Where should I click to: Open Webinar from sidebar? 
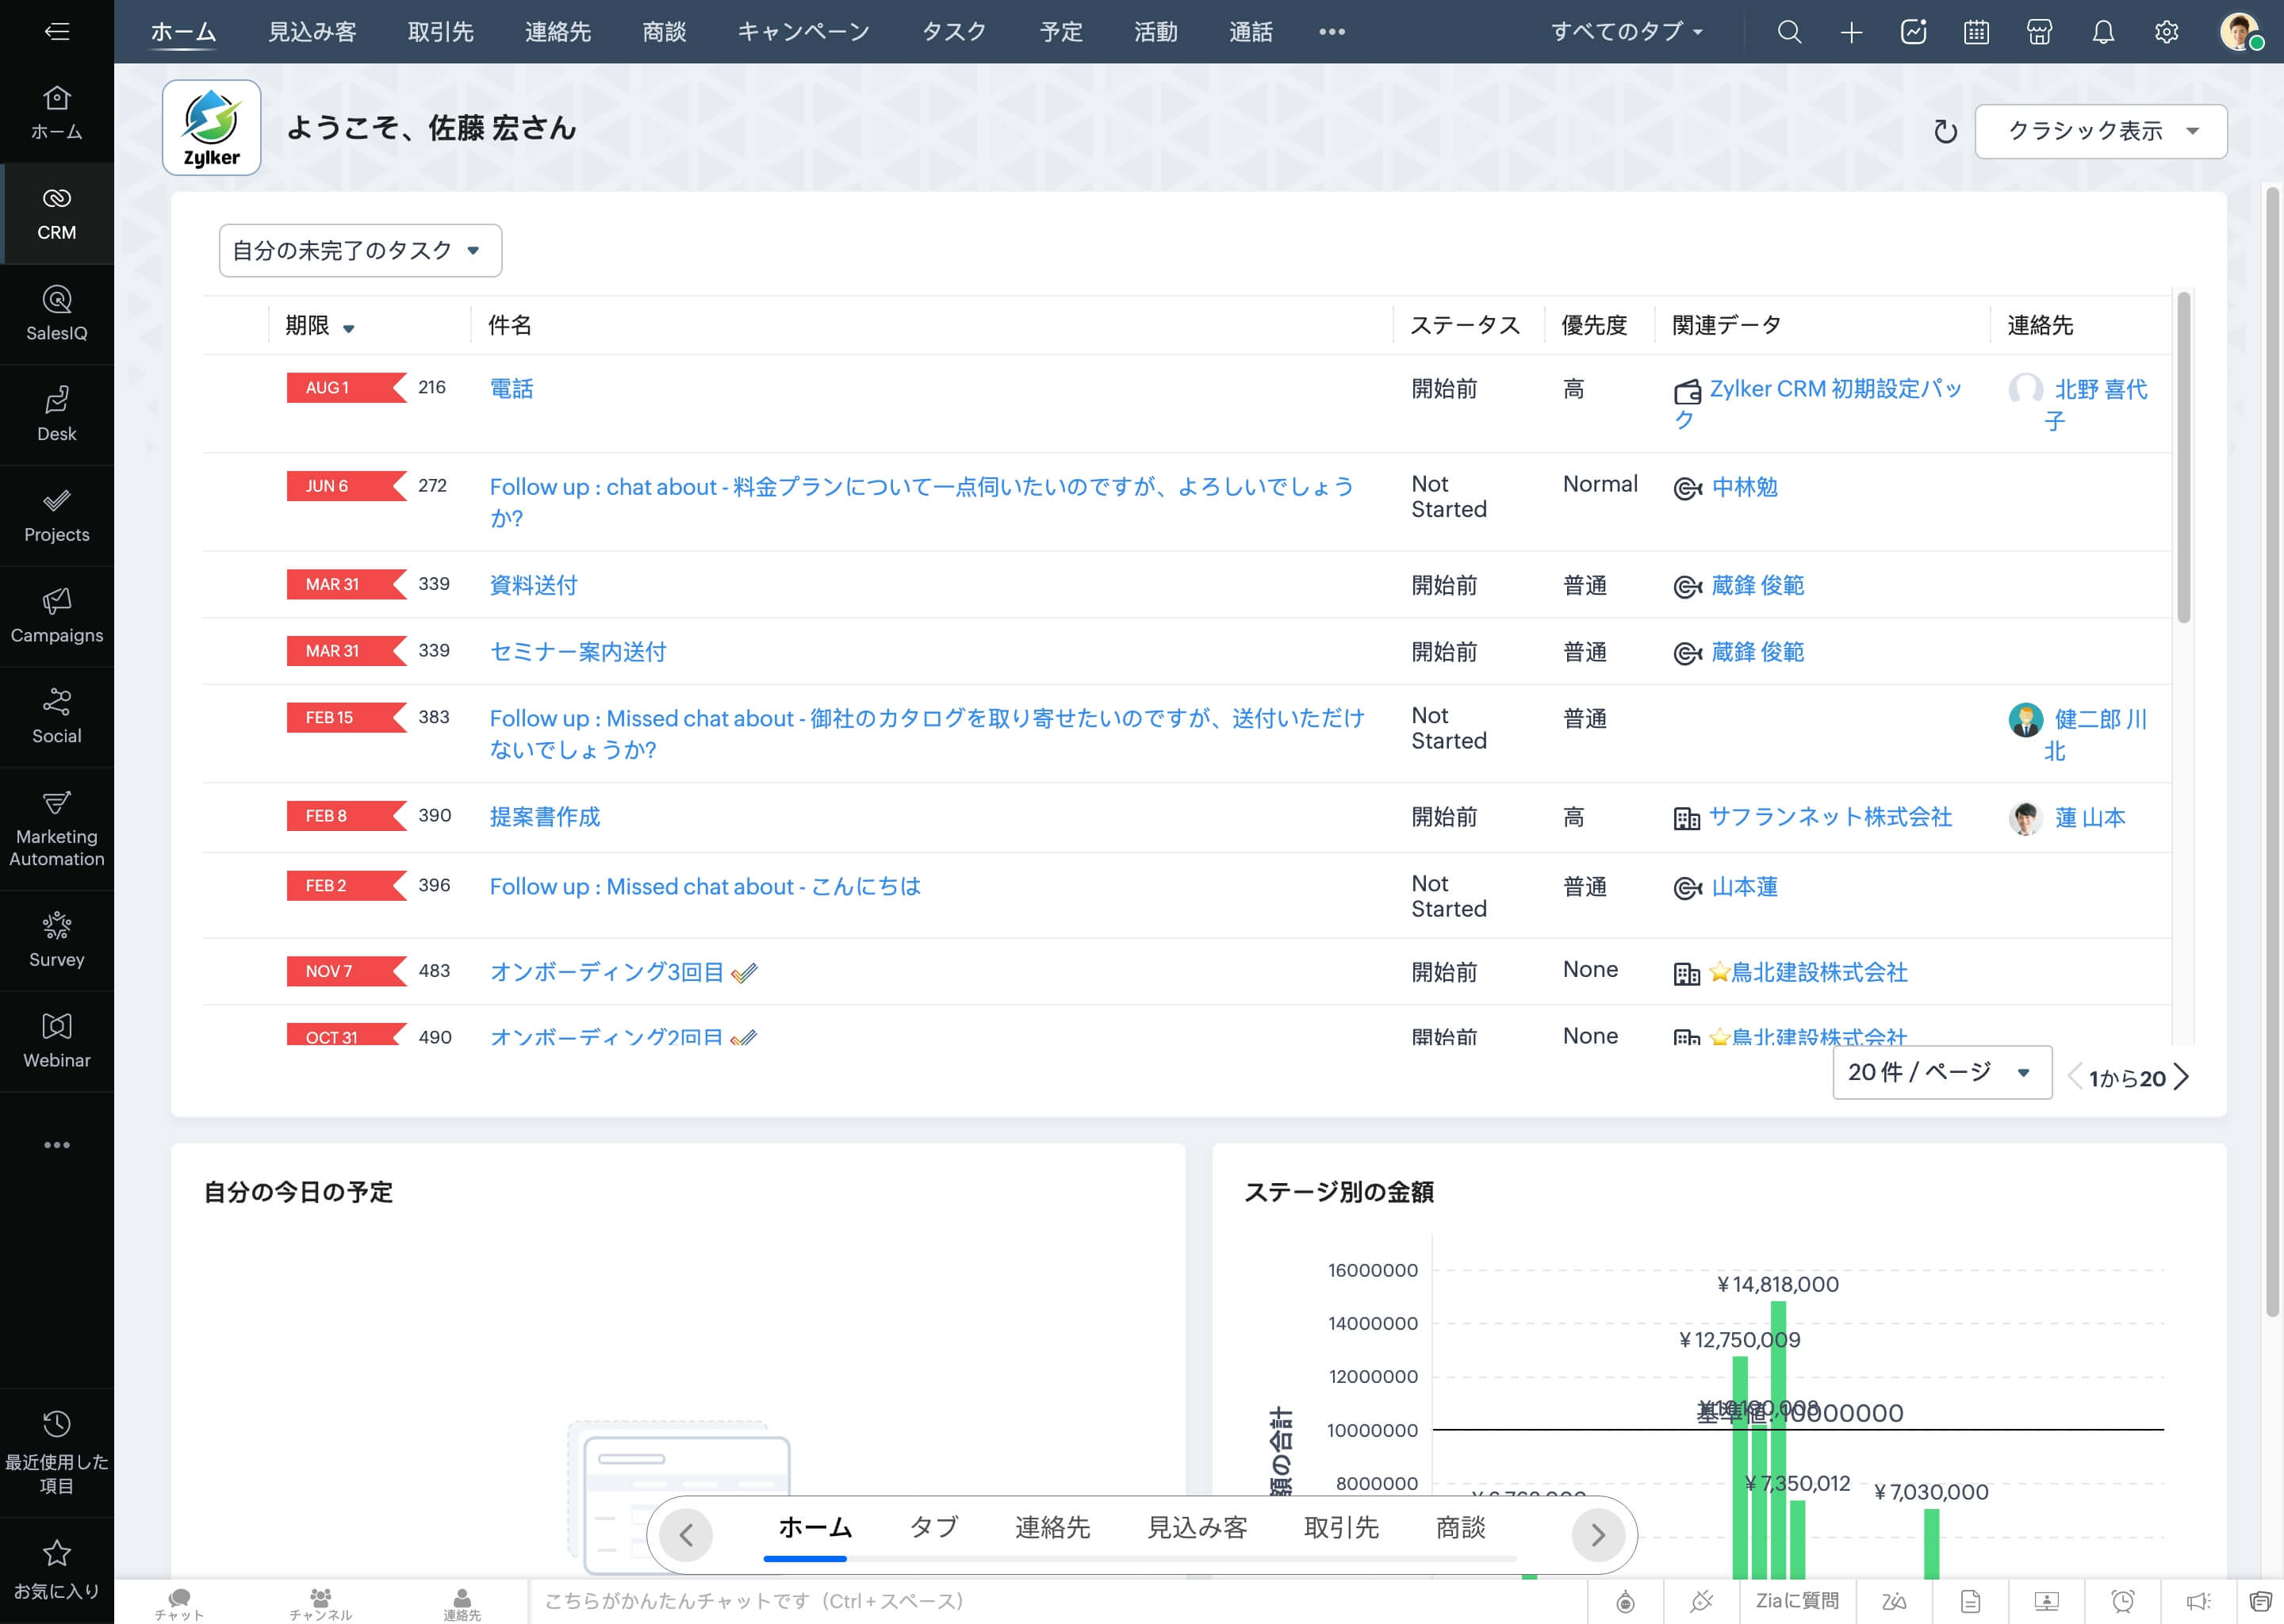[x=56, y=1040]
